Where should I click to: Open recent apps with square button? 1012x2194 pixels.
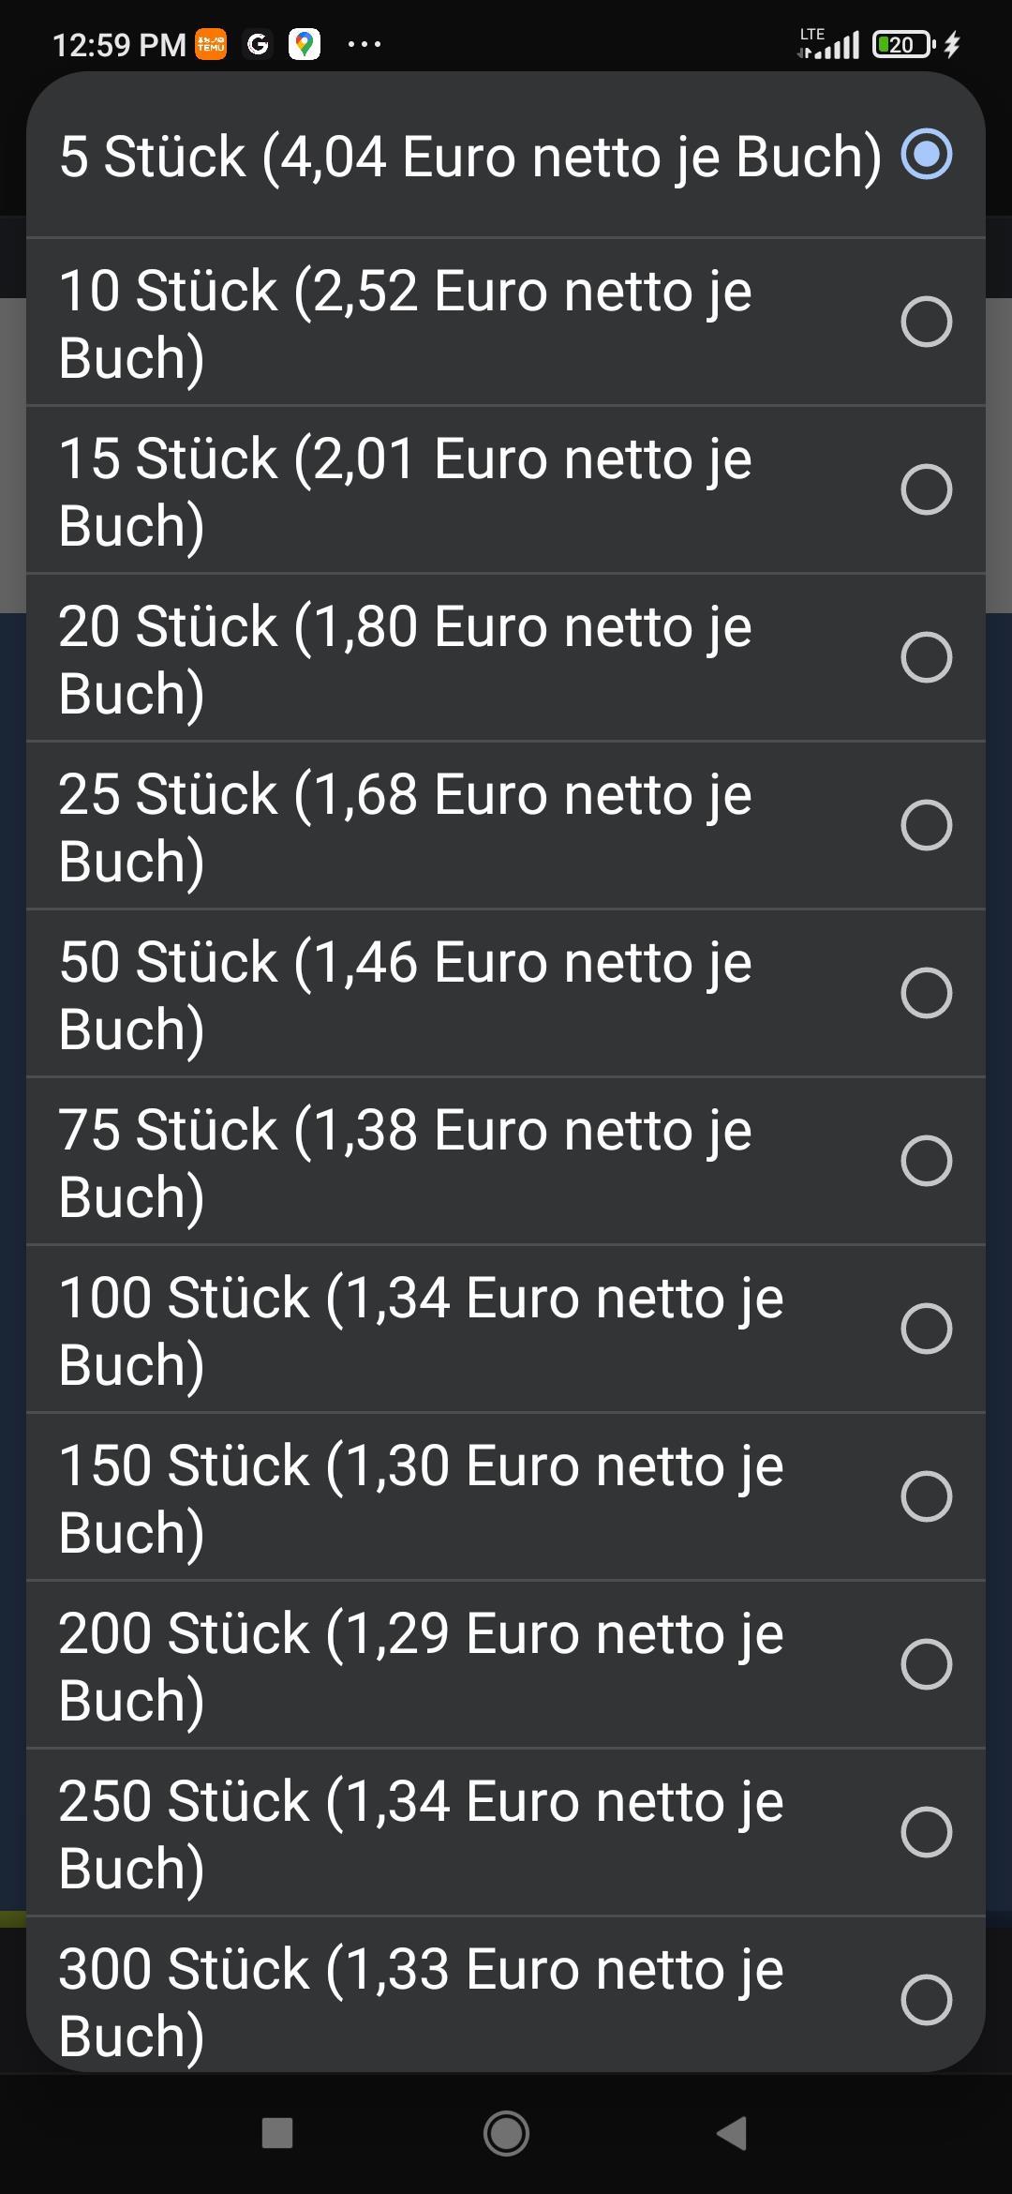pos(277,2133)
